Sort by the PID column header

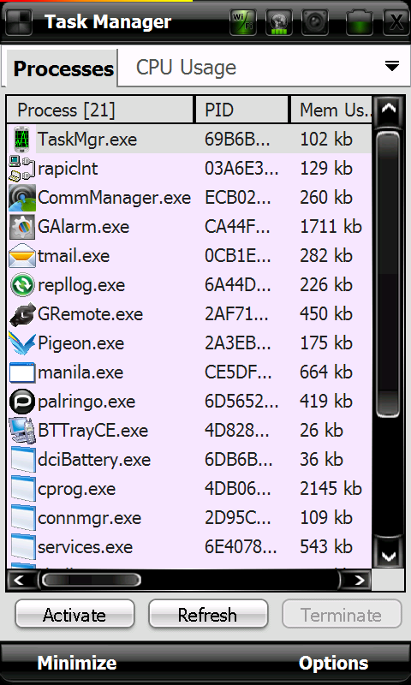coord(241,110)
